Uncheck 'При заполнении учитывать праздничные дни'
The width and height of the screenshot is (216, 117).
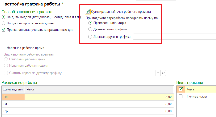tap(3, 30)
